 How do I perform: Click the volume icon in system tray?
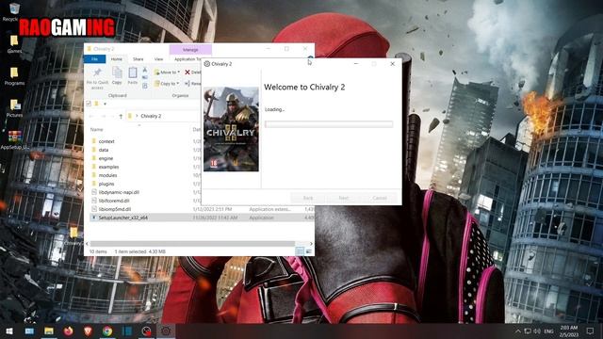[x=537, y=331]
